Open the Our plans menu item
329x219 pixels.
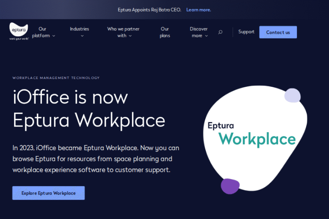(x=165, y=32)
